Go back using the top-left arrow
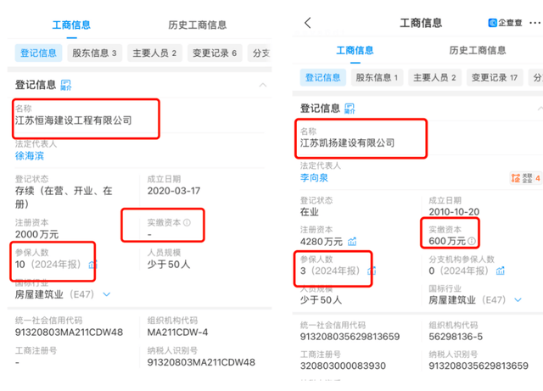 coord(307,23)
